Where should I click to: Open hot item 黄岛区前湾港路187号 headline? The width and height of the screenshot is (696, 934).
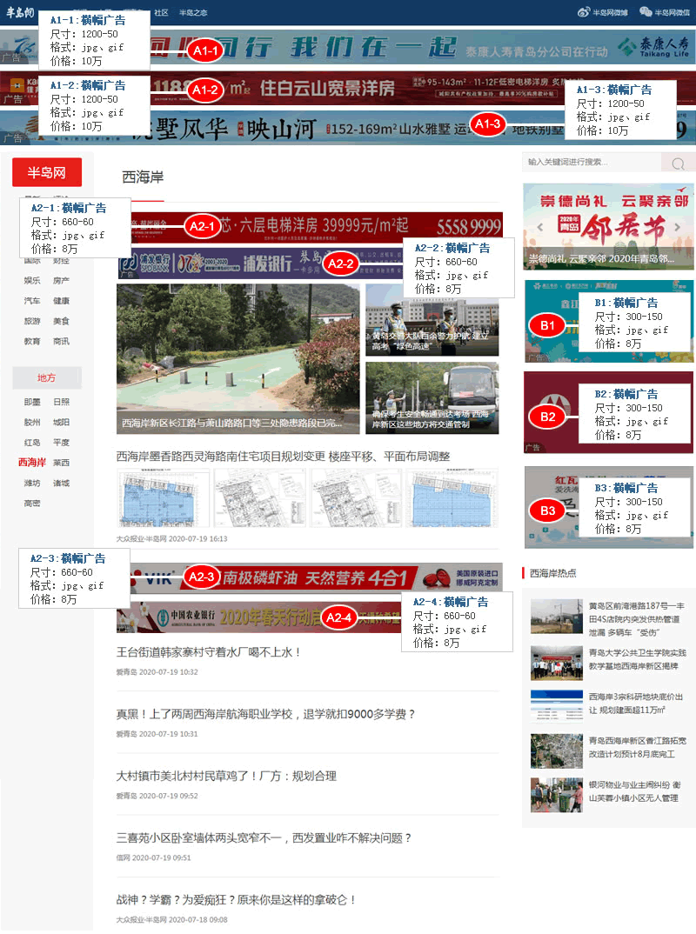click(637, 619)
